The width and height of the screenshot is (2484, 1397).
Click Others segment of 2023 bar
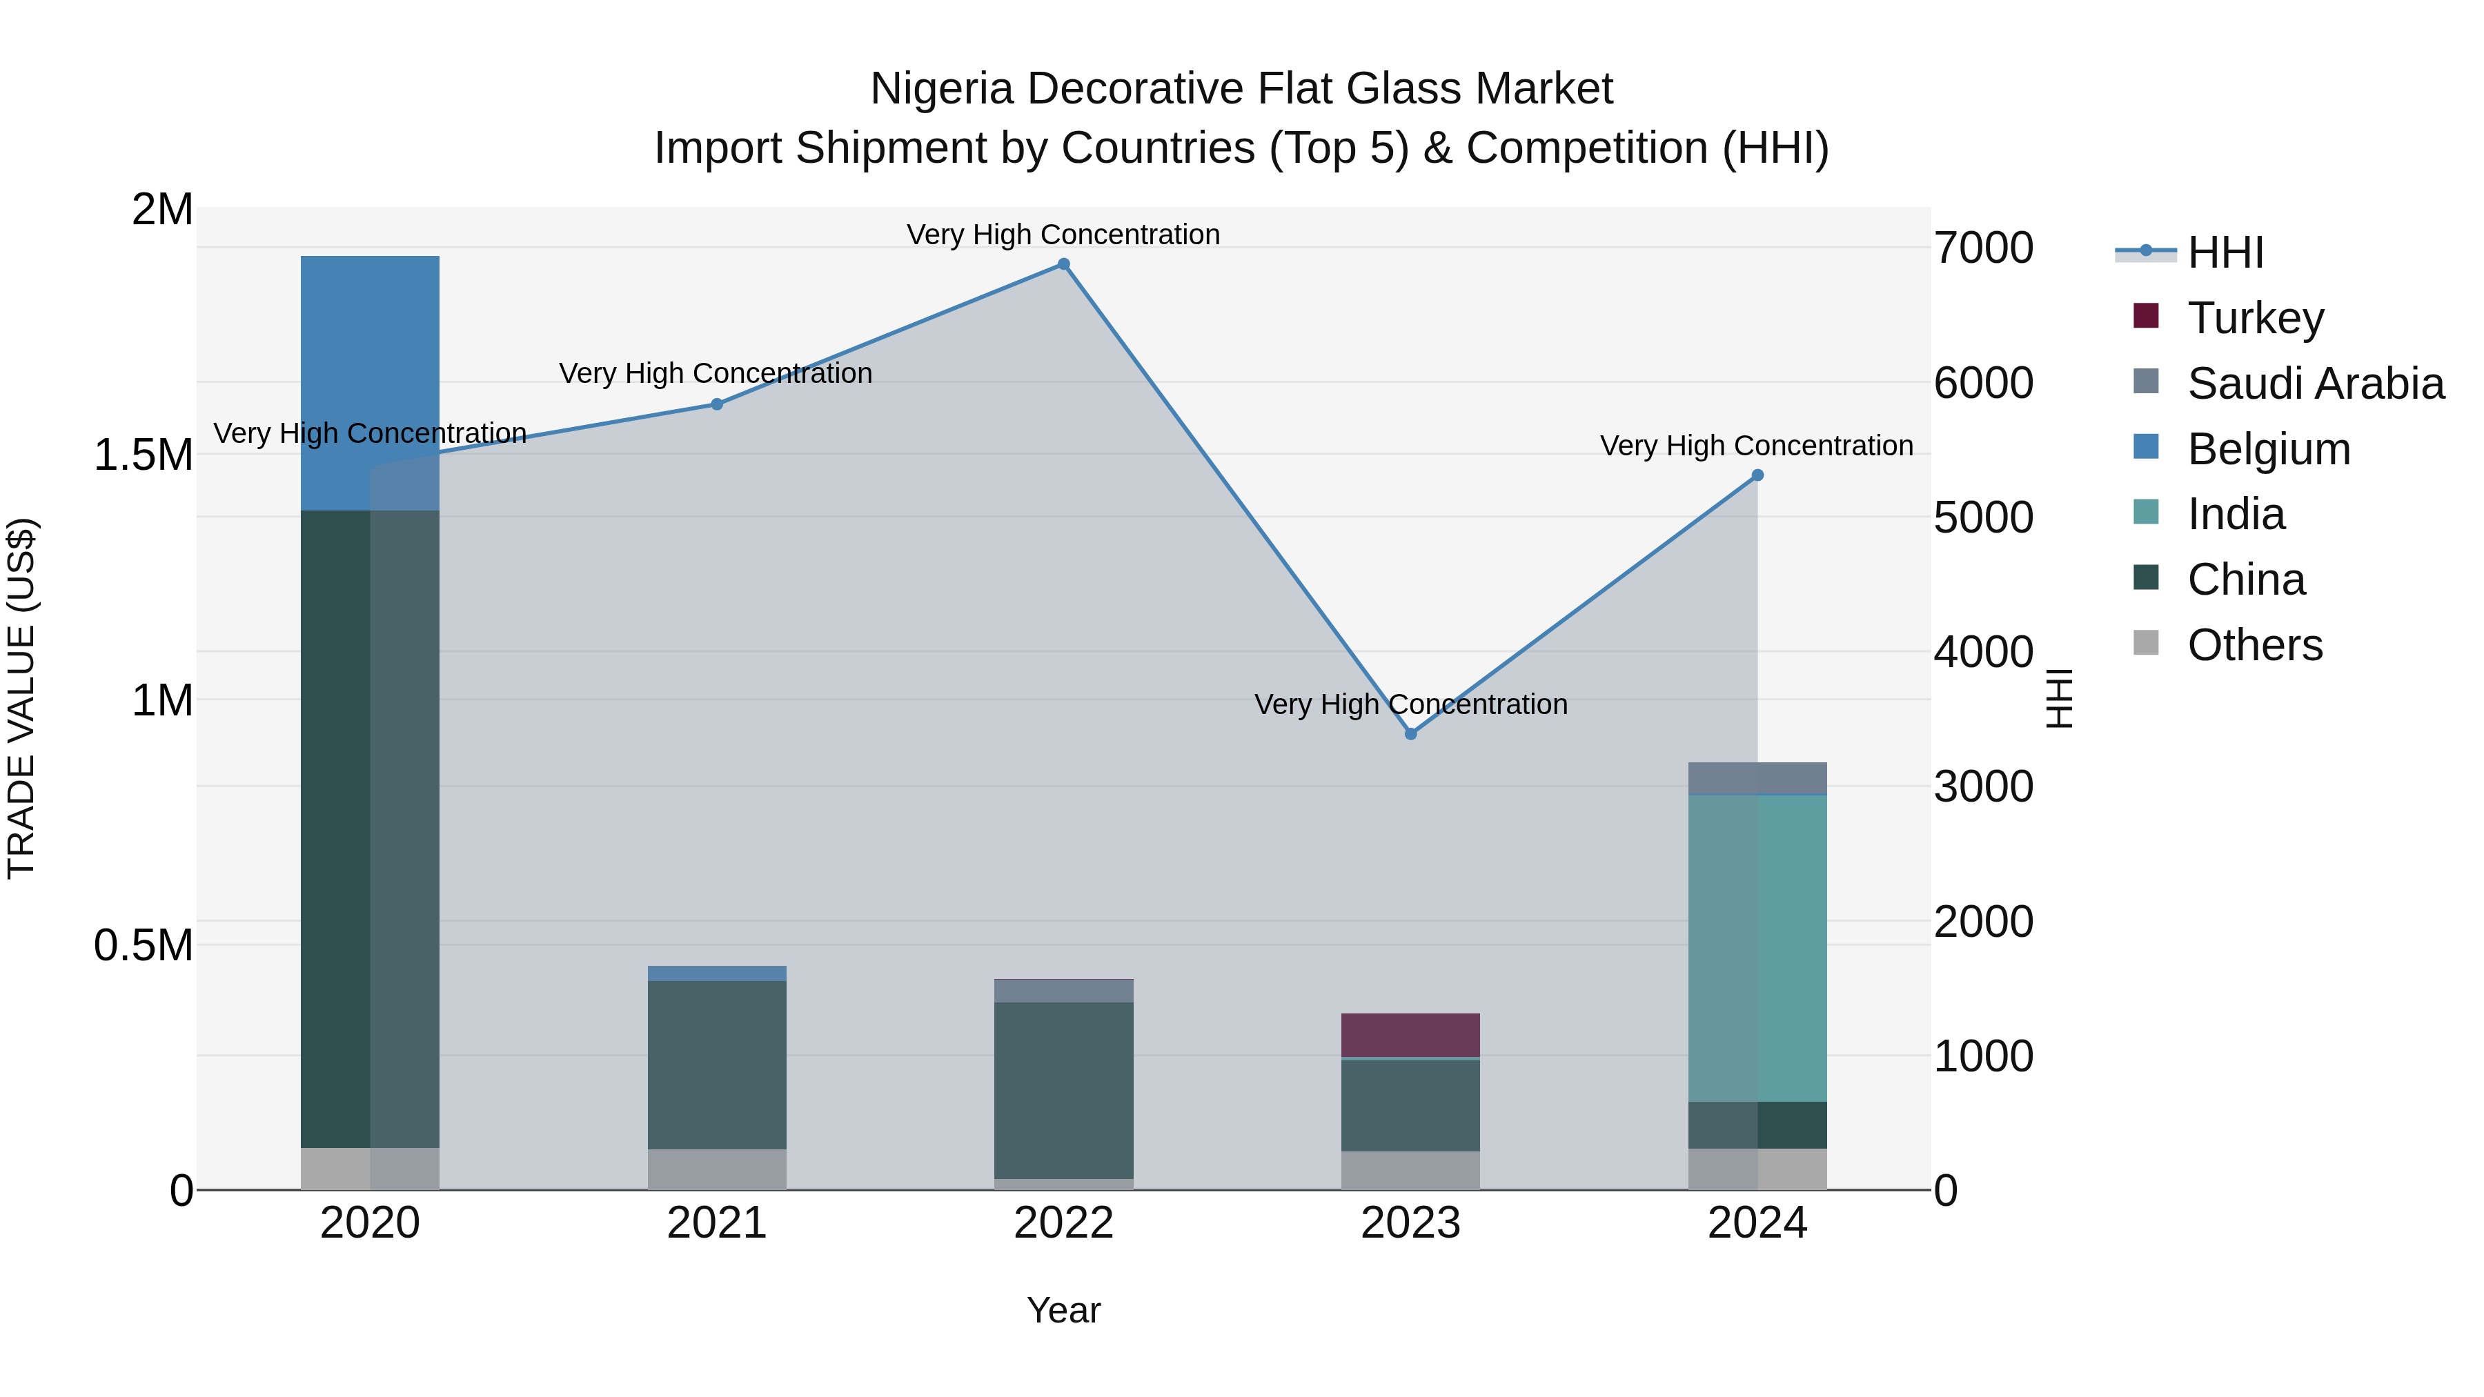tap(1411, 1171)
